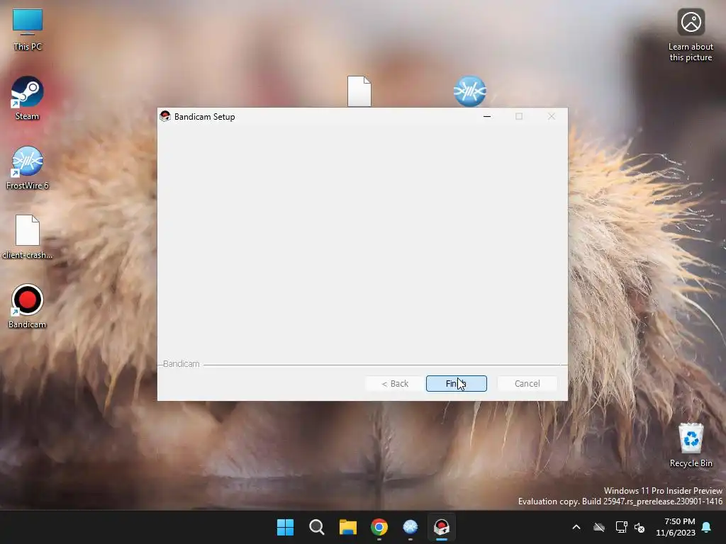Open FrostWire from the taskbar
The height and width of the screenshot is (544, 726).
[x=411, y=527]
